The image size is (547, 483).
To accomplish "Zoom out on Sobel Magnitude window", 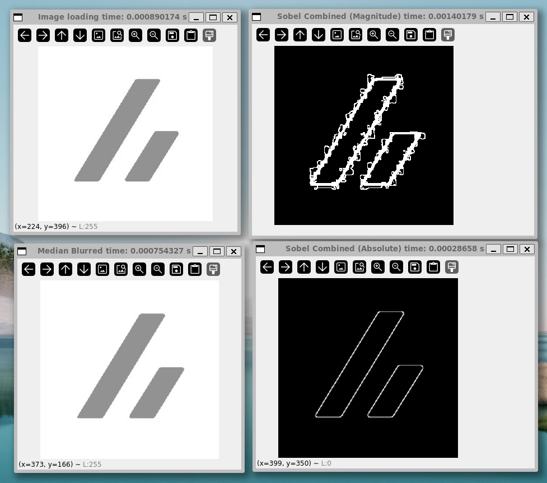I will tap(392, 35).
